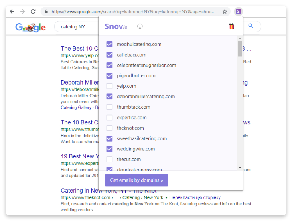Open the gift box icon in Snov.io
The image size is (292, 221).
click(x=231, y=26)
